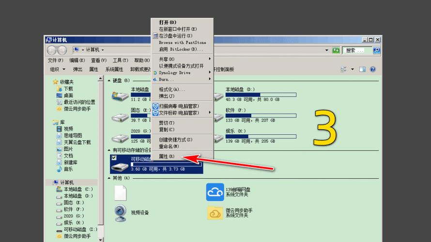Click the 弹出 toolbar button

pyautogui.click(x=77, y=69)
